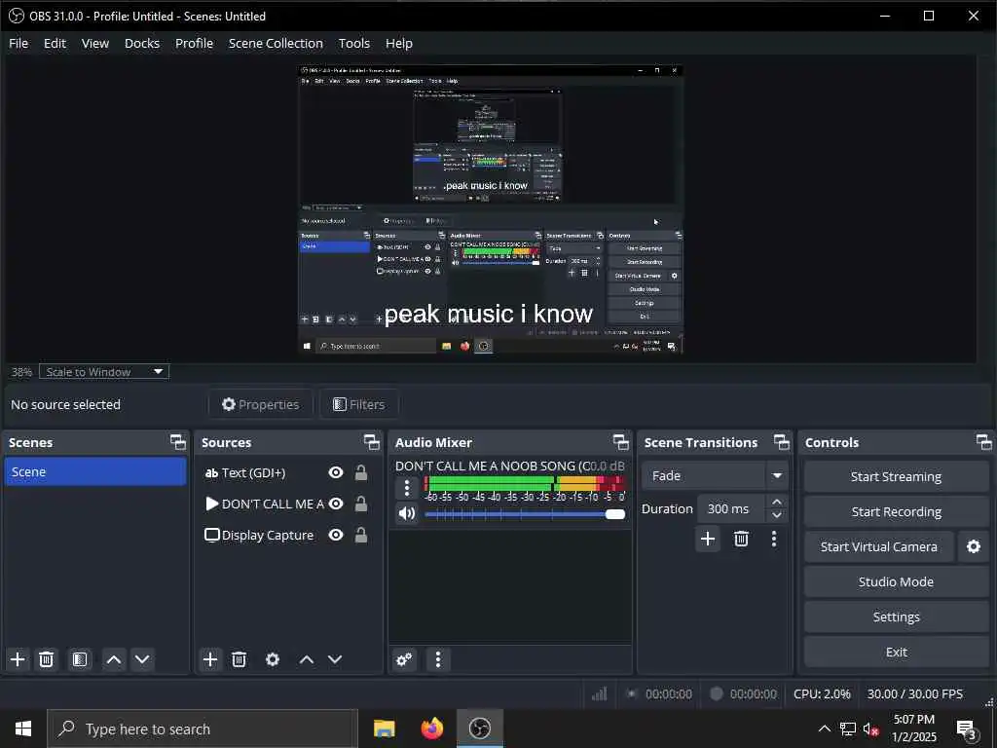Viewport: 997px width, 748px height.
Task: Open the Docks menu
Action: (x=142, y=43)
